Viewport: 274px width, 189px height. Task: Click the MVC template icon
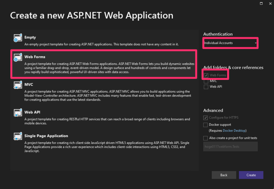click(x=18, y=85)
